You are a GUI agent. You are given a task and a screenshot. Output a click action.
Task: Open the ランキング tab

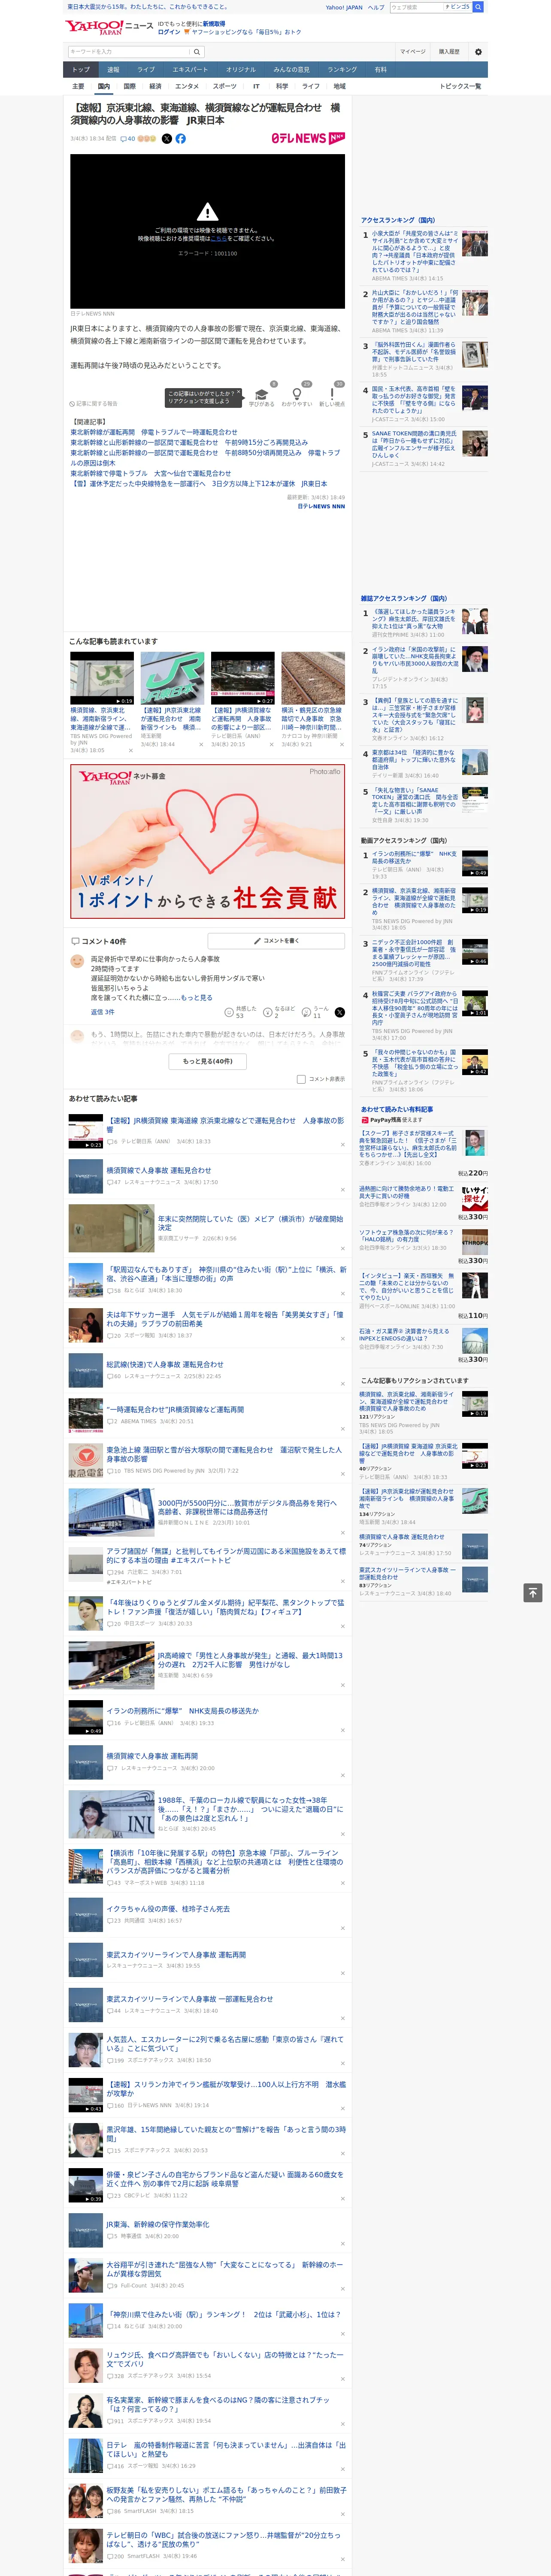click(x=342, y=70)
